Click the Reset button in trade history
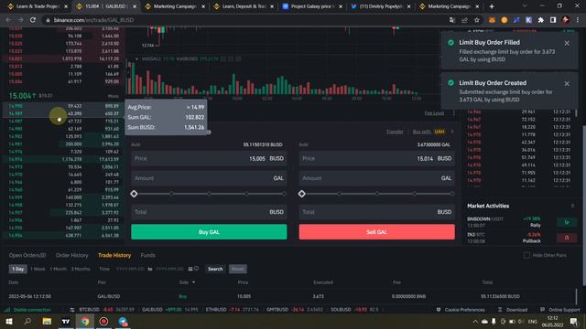The height and width of the screenshot is (329, 586). click(x=238, y=269)
